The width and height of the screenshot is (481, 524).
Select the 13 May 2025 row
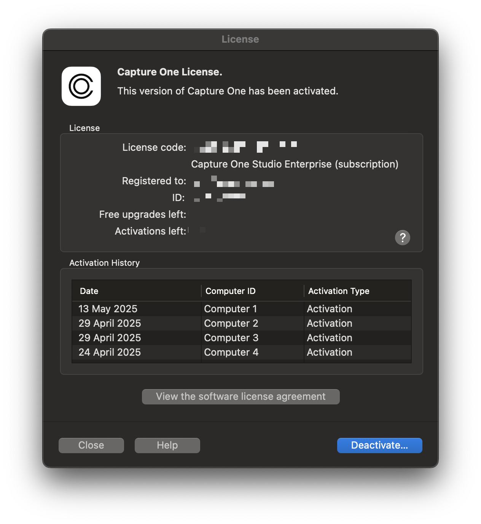[x=242, y=309]
